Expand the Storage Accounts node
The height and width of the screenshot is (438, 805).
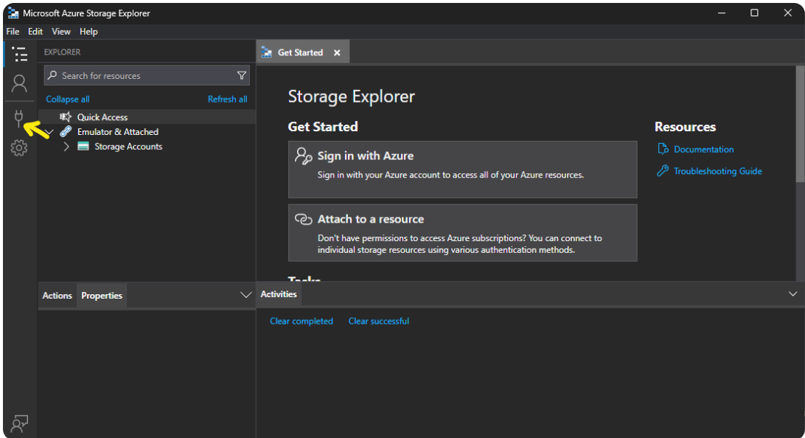(66, 147)
